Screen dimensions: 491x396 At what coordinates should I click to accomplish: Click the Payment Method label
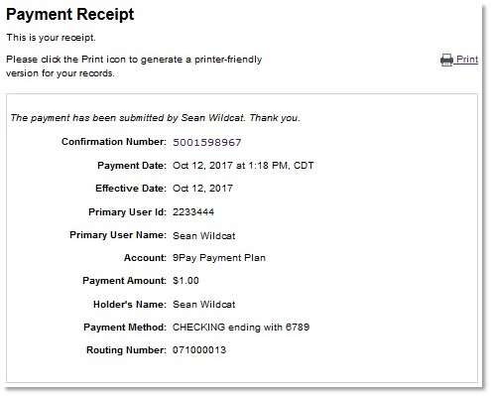125,328
